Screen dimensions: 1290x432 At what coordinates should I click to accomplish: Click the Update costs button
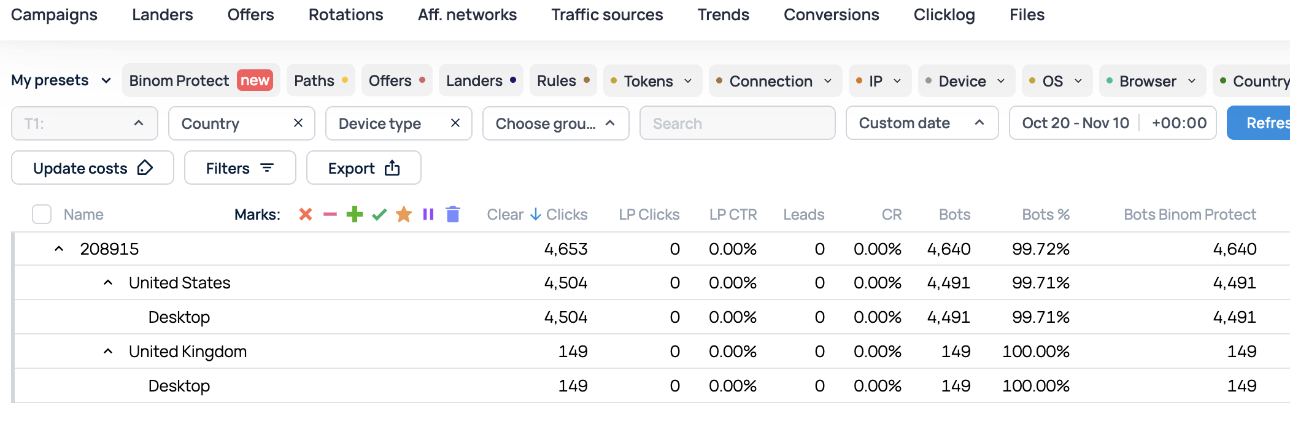click(93, 168)
